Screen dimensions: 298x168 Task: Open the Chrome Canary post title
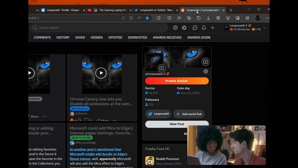pos(101,101)
